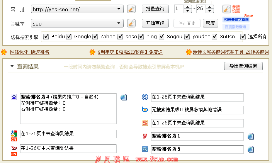Click youdao result 搜索排名为1 text

[166, 136]
